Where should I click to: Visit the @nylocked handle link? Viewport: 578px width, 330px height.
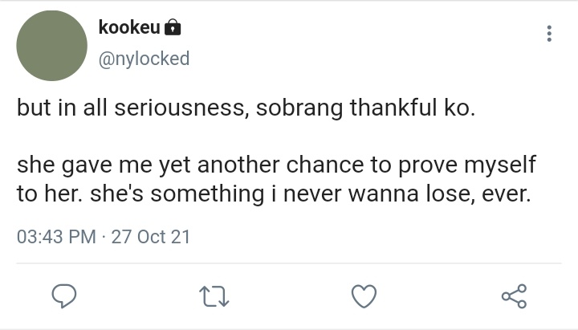tap(144, 59)
